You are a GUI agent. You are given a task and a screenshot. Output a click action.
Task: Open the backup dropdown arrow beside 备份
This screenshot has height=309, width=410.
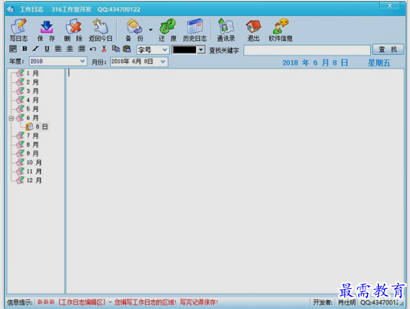tap(150, 30)
